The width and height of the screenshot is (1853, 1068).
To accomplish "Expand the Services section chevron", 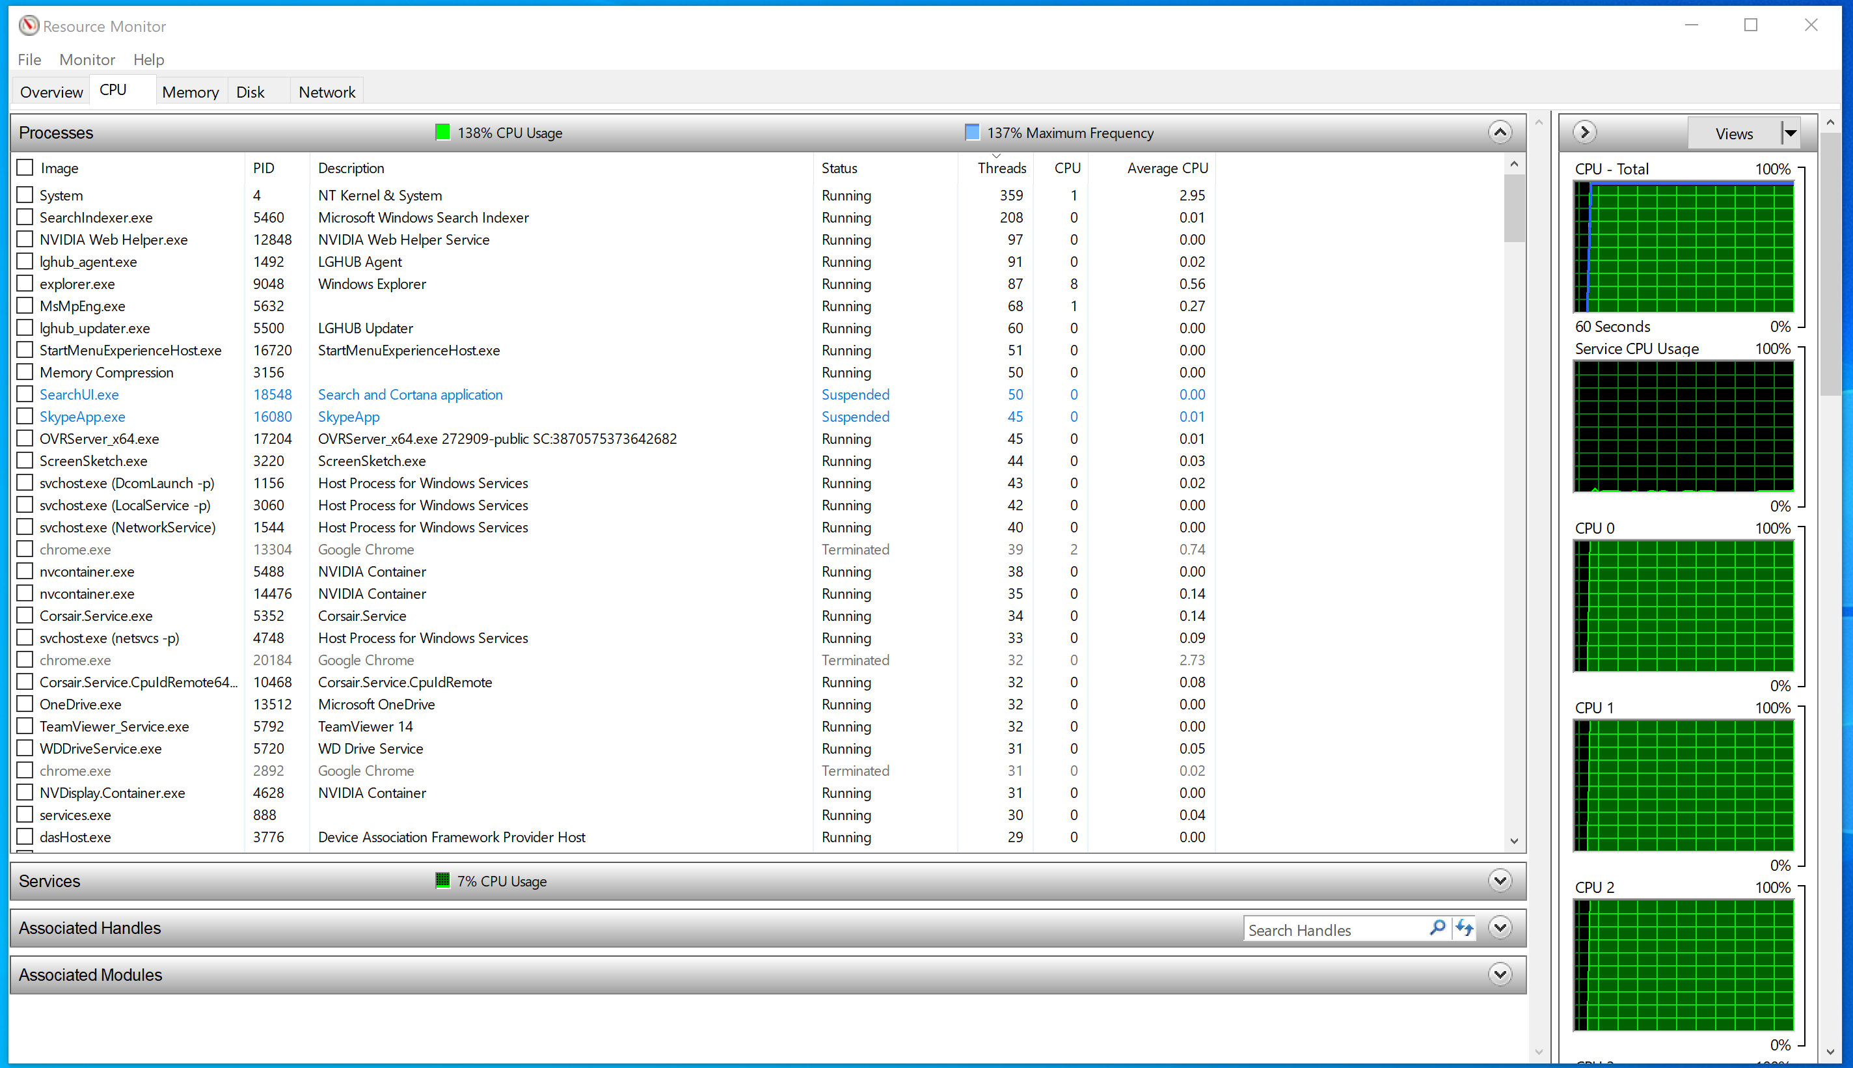I will pyautogui.click(x=1500, y=880).
